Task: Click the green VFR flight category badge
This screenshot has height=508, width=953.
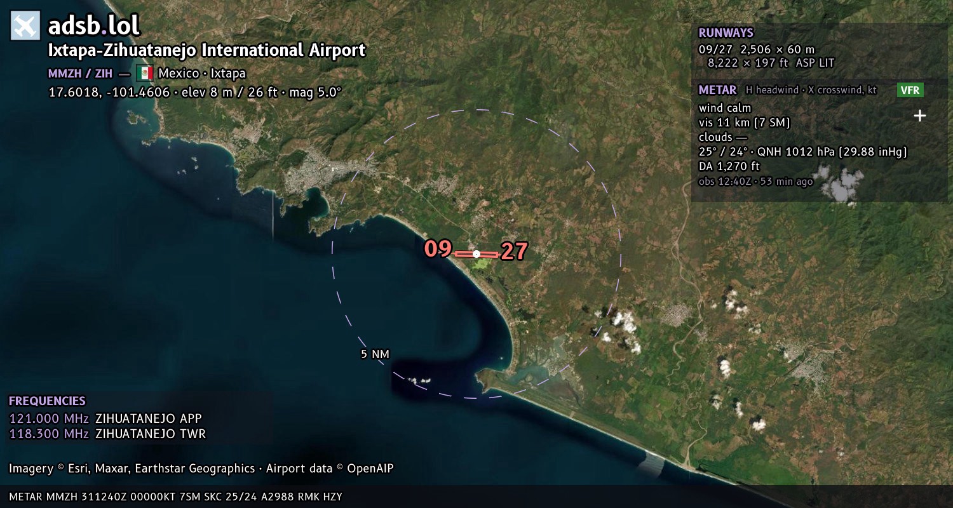Action: pyautogui.click(x=910, y=90)
